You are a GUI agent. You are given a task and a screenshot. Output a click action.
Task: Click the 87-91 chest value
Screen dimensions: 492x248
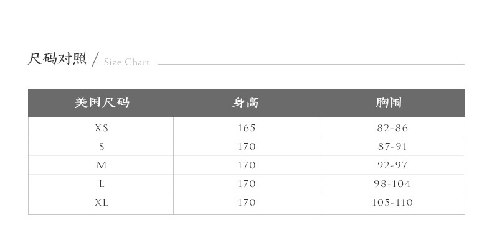(392, 147)
